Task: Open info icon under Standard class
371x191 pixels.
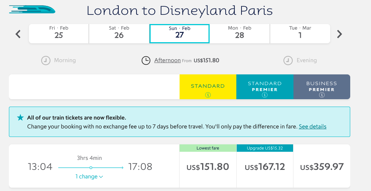Action: [x=208, y=95]
